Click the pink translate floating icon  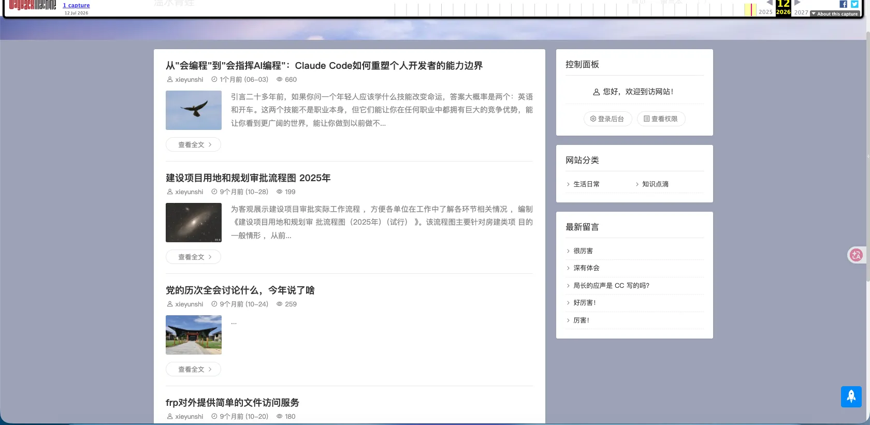pyautogui.click(x=856, y=255)
